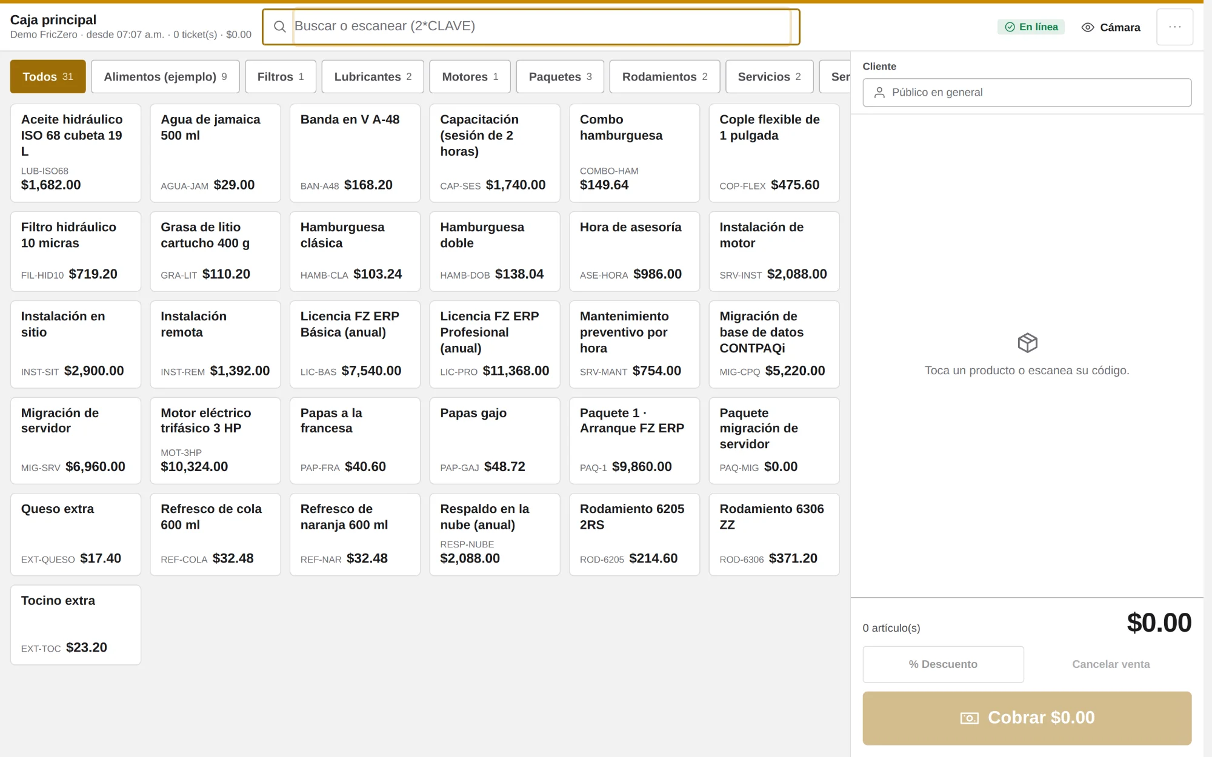Select Paquete migración de servidor card
1212x757 pixels.
pyautogui.click(x=774, y=440)
